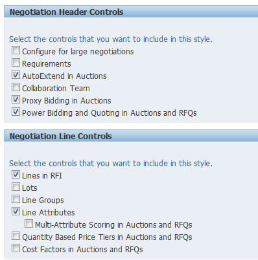This screenshot has height=260, width=258.
Task: Uncheck the Lines in RFI checkbox
Action: (x=16, y=175)
